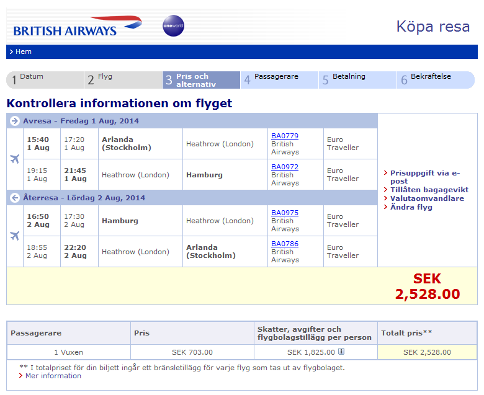Screen dimensions: 484x395
Task: Click departure time 19:15 1 Aug
Action: click(37, 174)
